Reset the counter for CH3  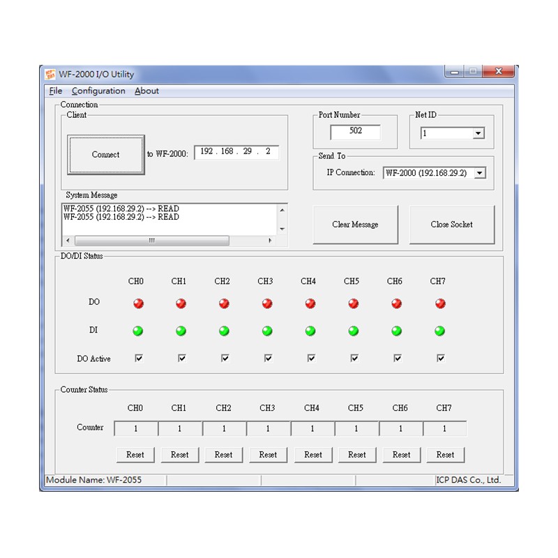point(268,454)
